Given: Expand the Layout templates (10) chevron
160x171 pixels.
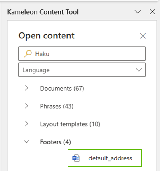Looking at the screenshot, I should point(27,124).
